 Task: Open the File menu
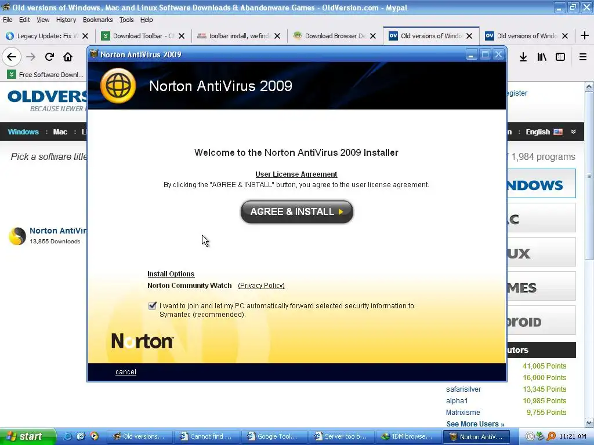coord(8,20)
